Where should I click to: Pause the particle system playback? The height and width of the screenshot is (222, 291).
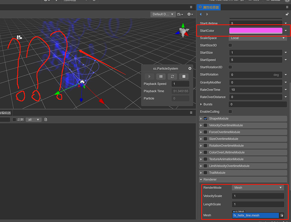tap(160, 76)
